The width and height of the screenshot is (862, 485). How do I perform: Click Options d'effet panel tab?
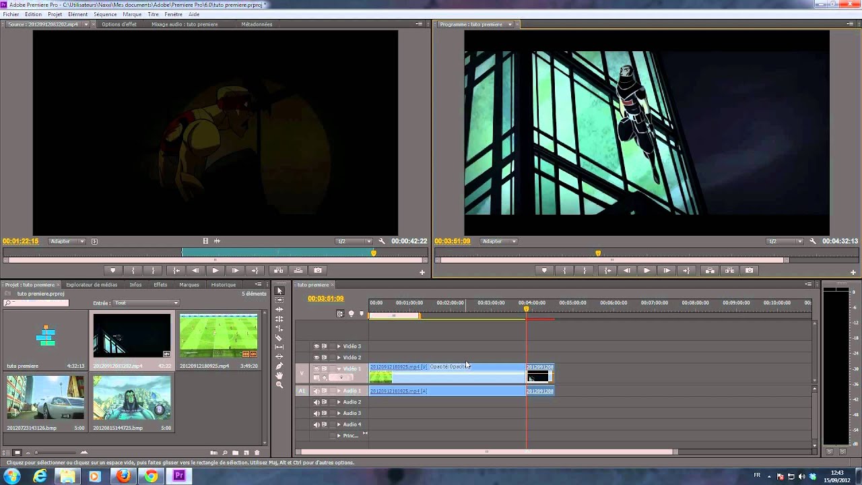pos(119,24)
